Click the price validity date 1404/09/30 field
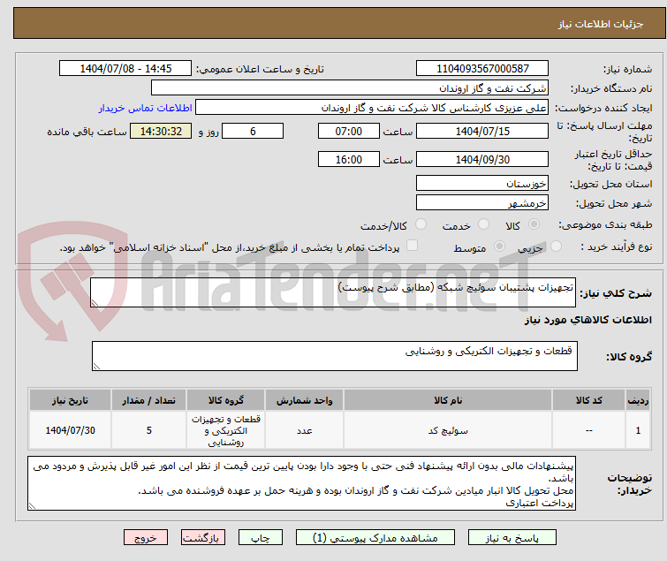This screenshot has height=561, width=667. 482,160
